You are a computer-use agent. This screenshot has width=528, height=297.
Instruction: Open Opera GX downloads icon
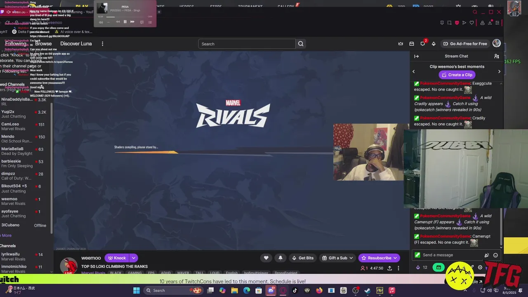490,23
